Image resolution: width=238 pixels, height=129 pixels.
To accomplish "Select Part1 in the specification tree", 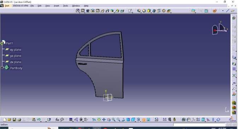I will point(10,43).
